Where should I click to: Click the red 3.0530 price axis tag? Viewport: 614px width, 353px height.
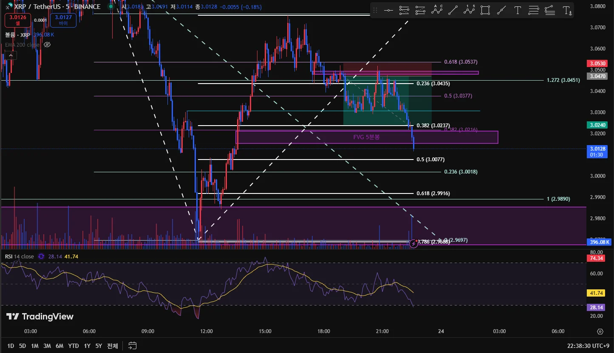[598, 64]
